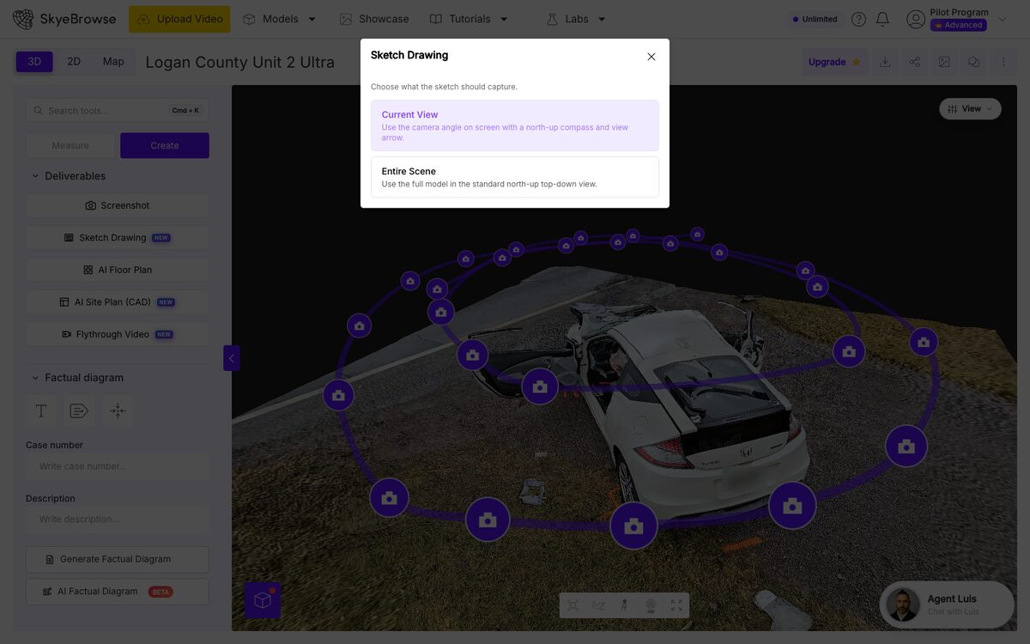
Task: Switch to the 3D view tab
Action: [x=34, y=62]
